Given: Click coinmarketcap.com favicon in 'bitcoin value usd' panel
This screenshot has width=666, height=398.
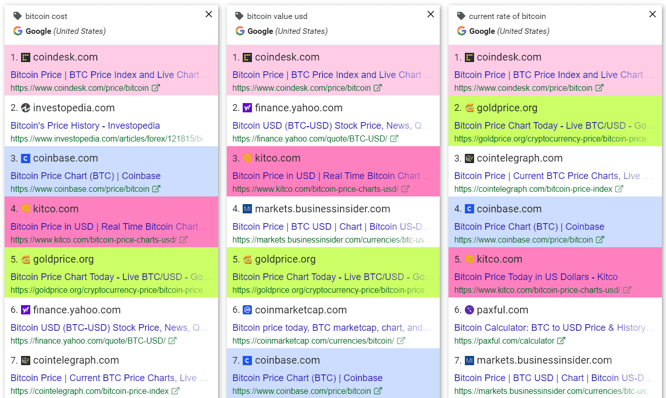Looking at the screenshot, I should click(247, 310).
